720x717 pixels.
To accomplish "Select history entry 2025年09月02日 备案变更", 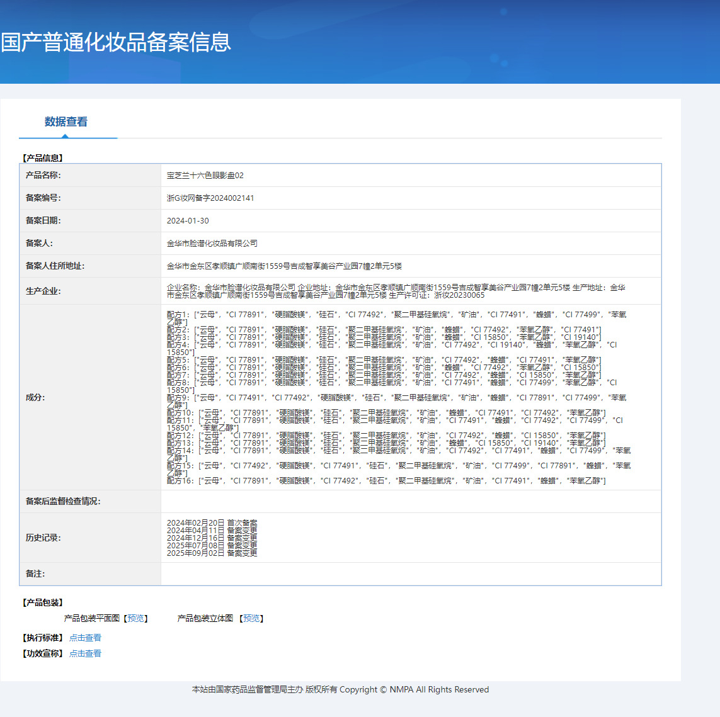I will click(x=212, y=553).
